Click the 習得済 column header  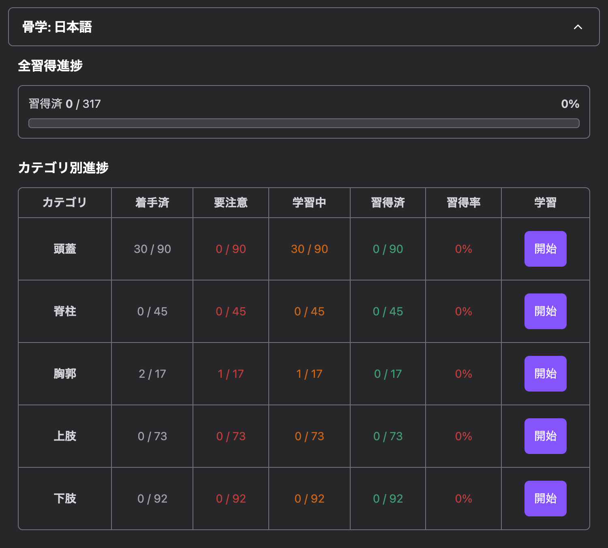tap(388, 203)
